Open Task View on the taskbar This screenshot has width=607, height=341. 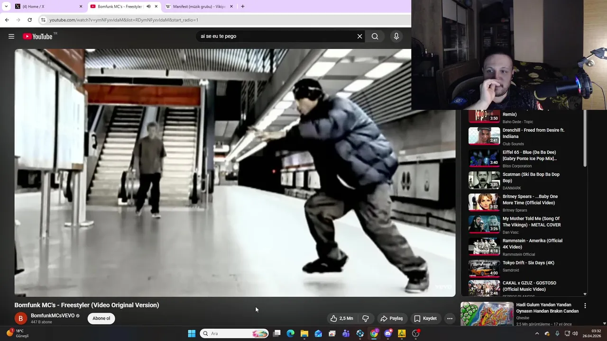pyautogui.click(x=277, y=333)
